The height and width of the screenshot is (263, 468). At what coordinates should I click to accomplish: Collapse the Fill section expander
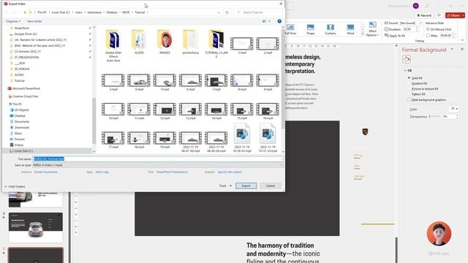pos(405,71)
